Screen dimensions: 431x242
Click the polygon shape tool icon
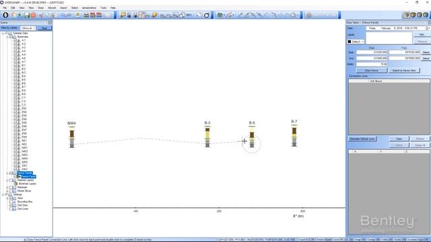click(x=294, y=15)
